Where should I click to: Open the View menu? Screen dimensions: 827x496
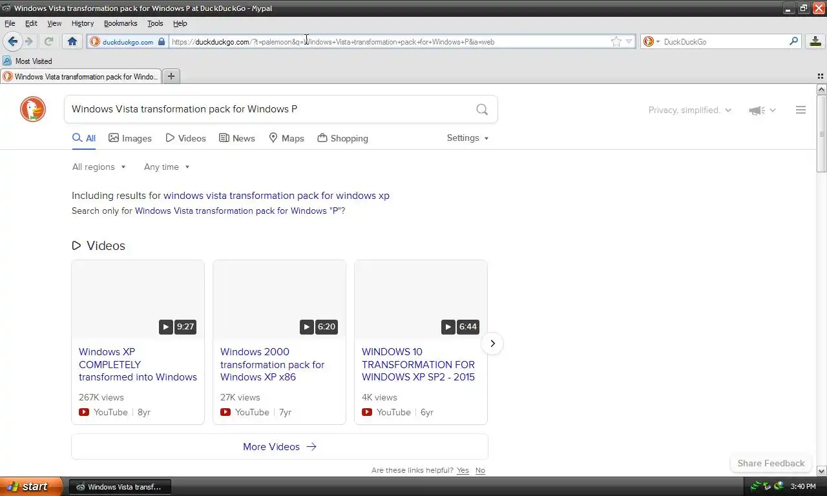[54, 23]
